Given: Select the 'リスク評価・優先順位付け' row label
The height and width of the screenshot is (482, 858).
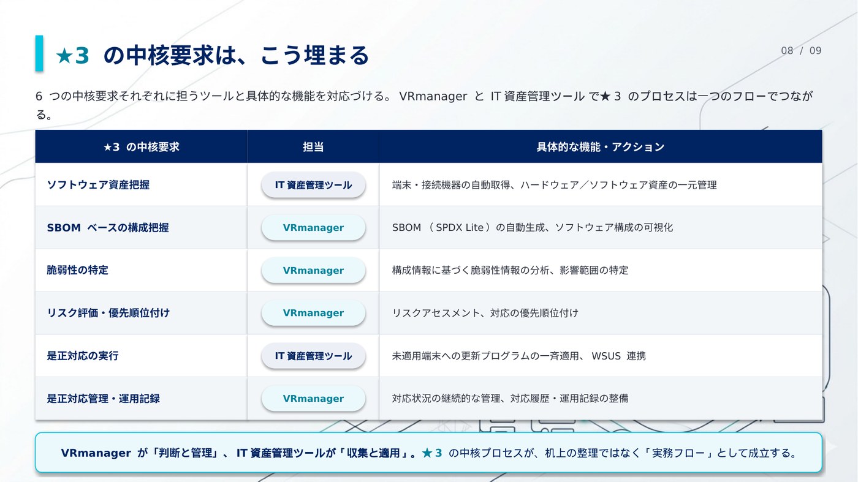Looking at the screenshot, I should pyautogui.click(x=108, y=312).
